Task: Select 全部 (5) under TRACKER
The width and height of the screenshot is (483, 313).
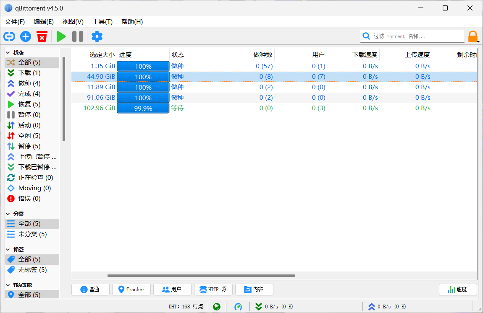Action: [32, 295]
